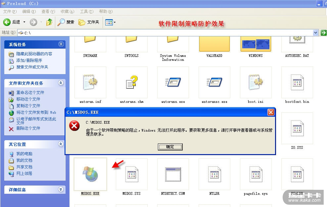
Task: Click 搜索文件或文件夹 link
Action: pyautogui.click(x=32, y=67)
